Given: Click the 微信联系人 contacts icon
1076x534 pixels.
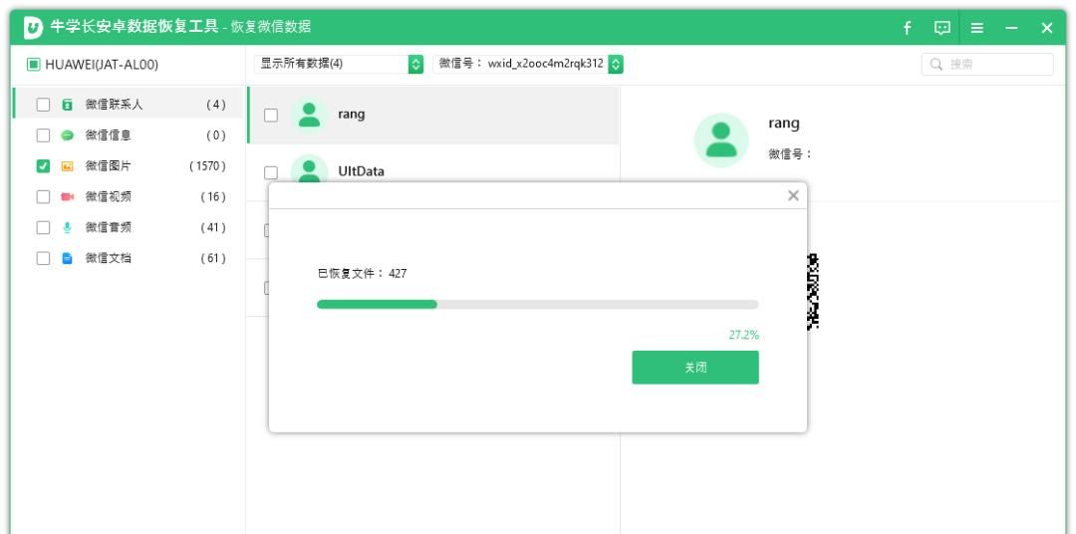Looking at the screenshot, I should coord(68,105).
